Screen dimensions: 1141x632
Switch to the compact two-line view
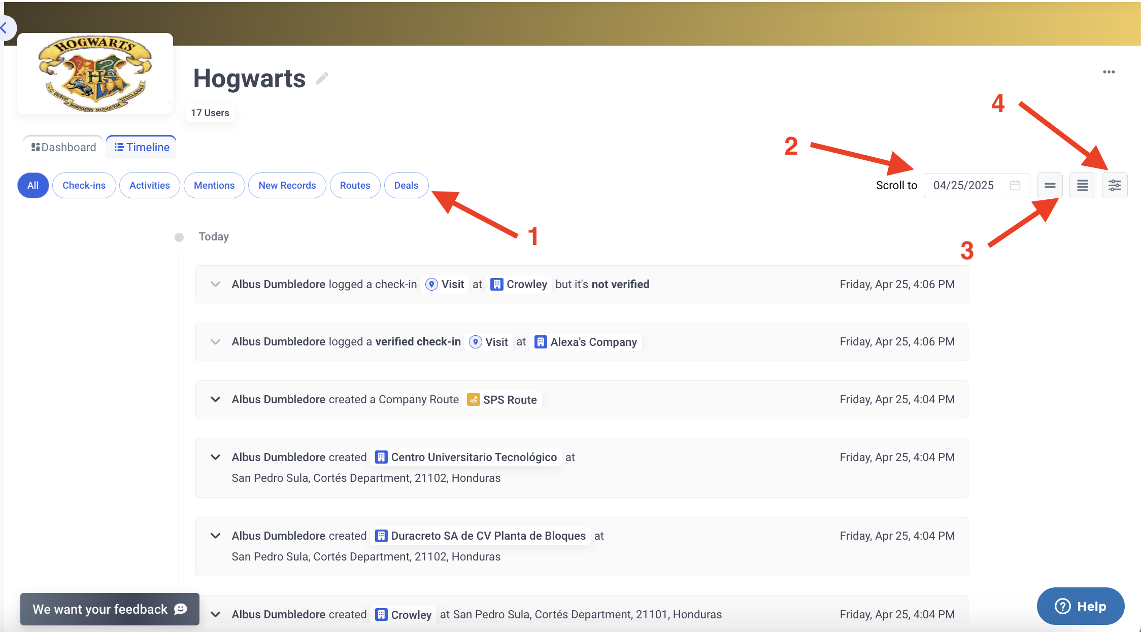click(1050, 185)
